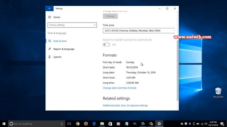Open the media player taskbar icon
This screenshot has width=227, height=127.
pos(118,124)
